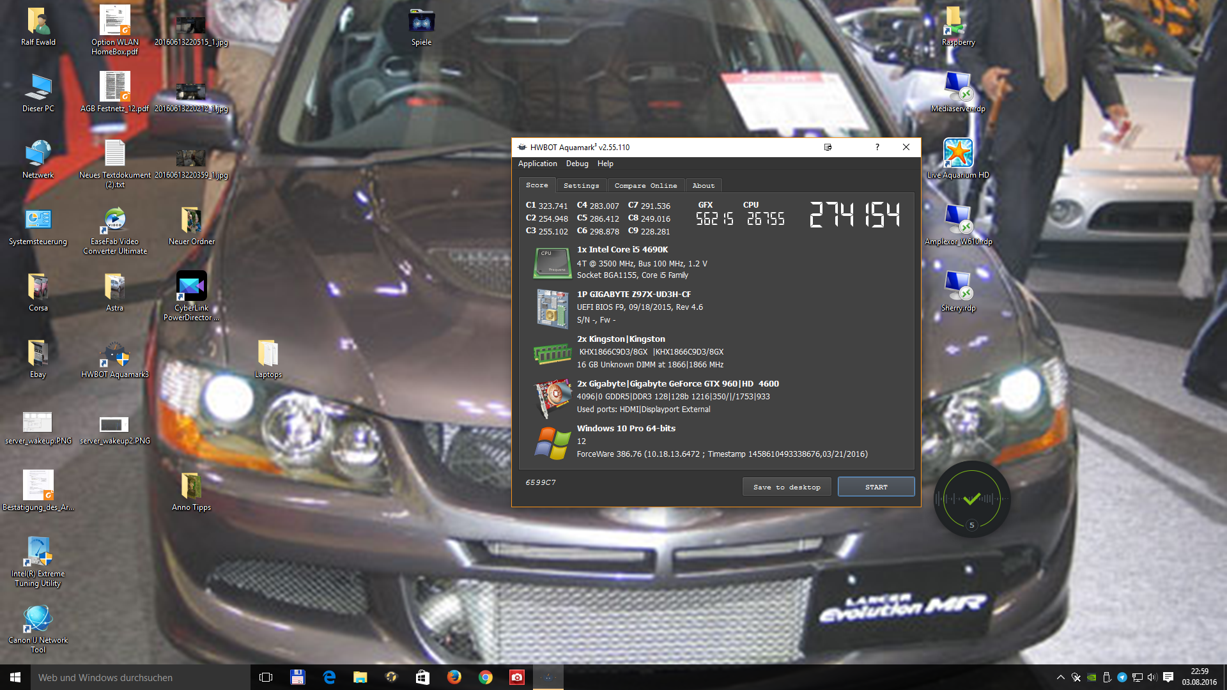Select Intel Extreme Tuning Utility shortcut
Image resolution: width=1227 pixels, height=690 pixels.
pyautogui.click(x=38, y=562)
